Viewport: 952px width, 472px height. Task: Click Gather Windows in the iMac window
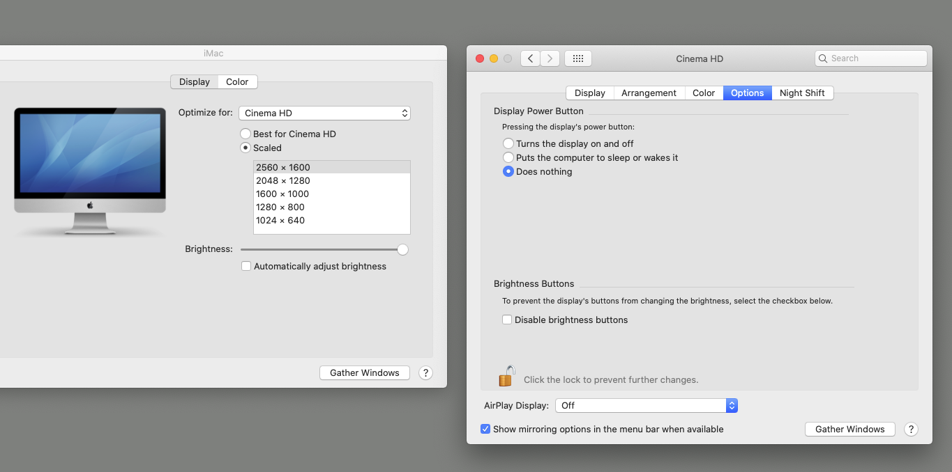(365, 372)
